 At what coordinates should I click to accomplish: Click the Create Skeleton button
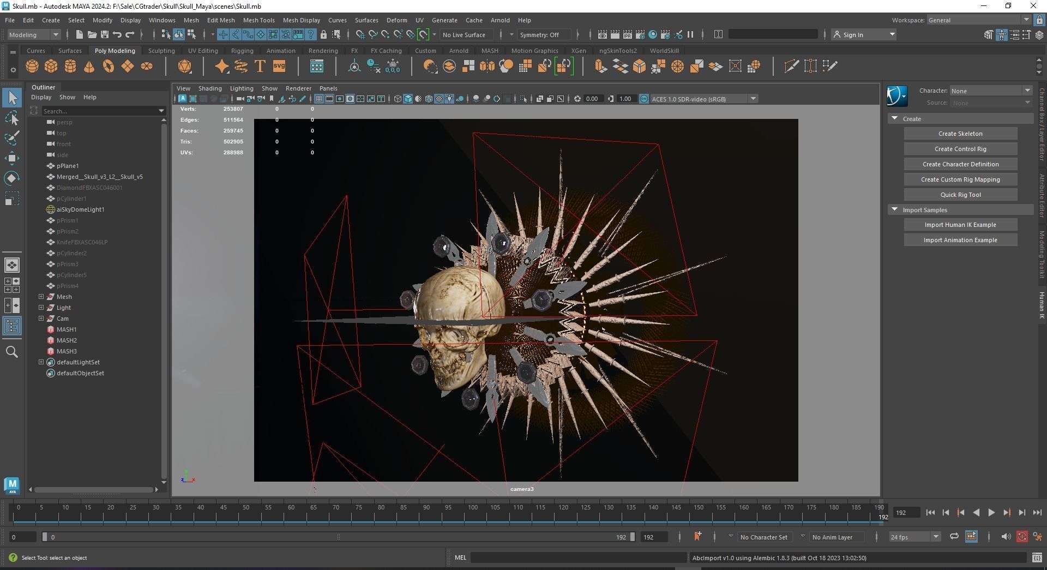pyautogui.click(x=960, y=134)
